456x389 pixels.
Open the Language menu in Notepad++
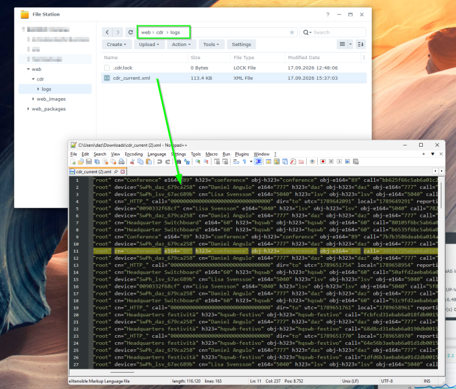coord(157,154)
